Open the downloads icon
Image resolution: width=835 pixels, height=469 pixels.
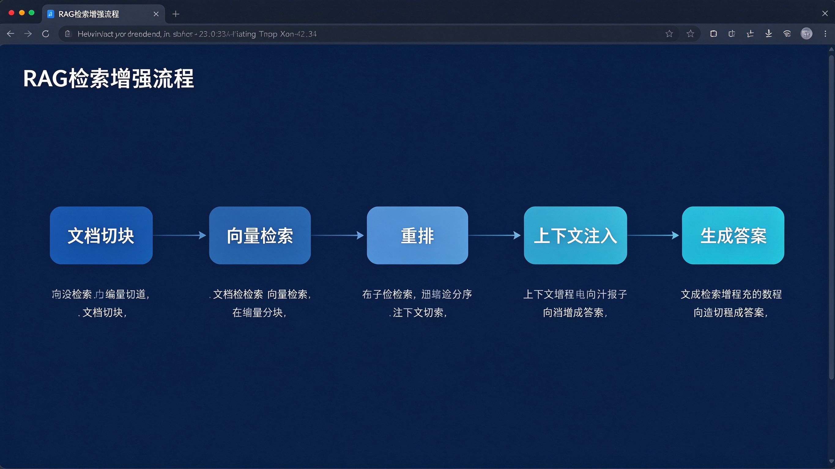[x=769, y=34]
